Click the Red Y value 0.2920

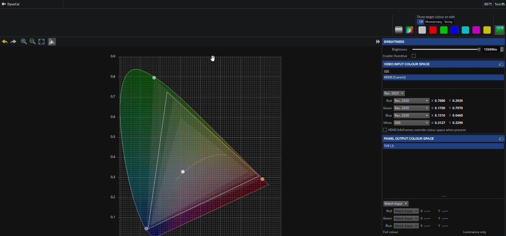pos(458,101)
